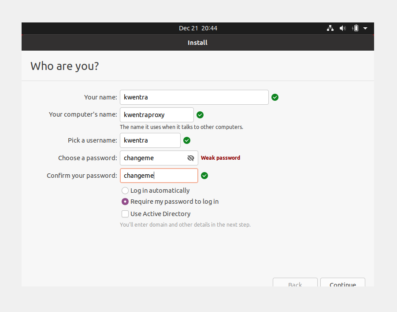Proceed with the Continue button

click(x=342, y=282)
